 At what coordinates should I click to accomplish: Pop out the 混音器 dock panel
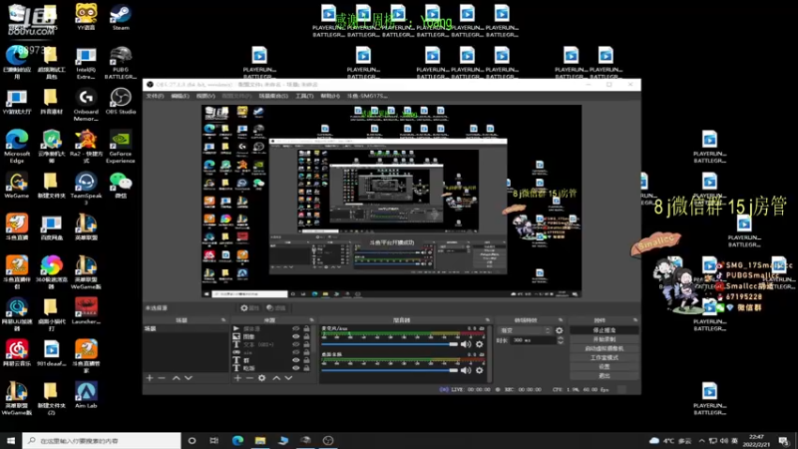tap(487, 320)
